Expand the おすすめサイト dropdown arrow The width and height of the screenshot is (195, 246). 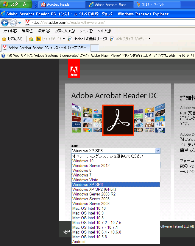[x=64, y=39]
